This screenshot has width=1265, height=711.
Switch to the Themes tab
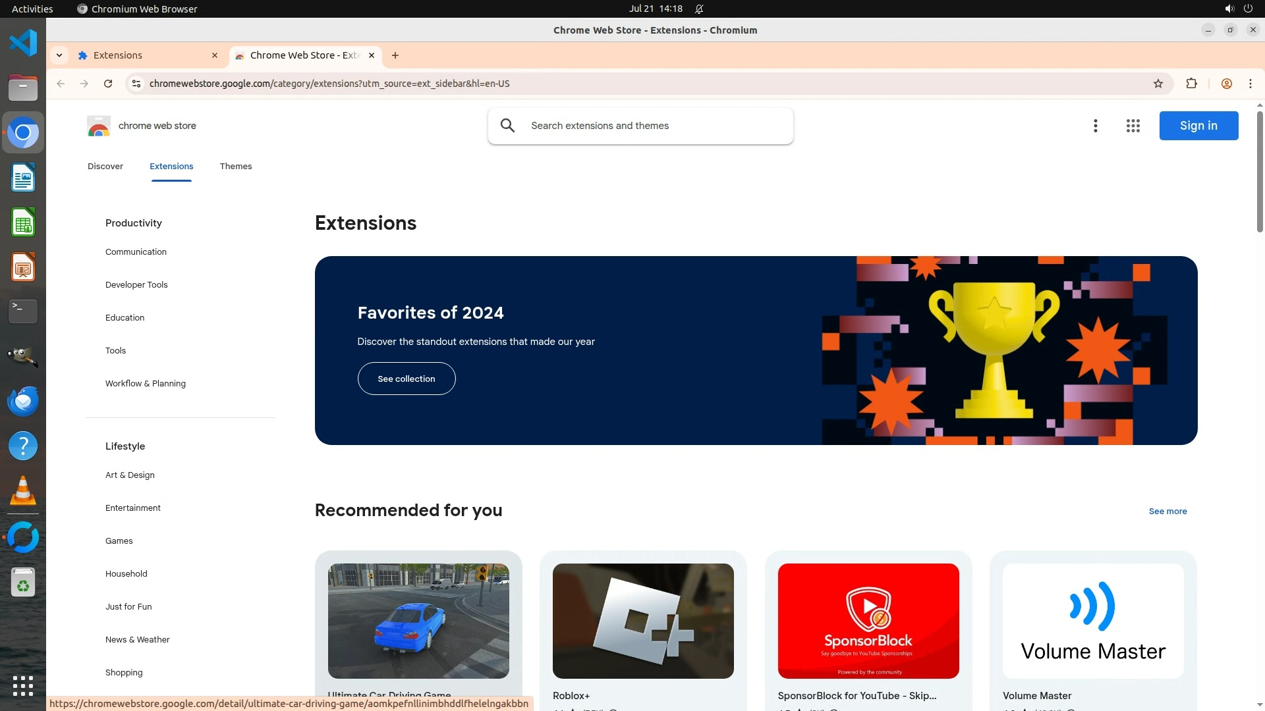pos(235,167)
